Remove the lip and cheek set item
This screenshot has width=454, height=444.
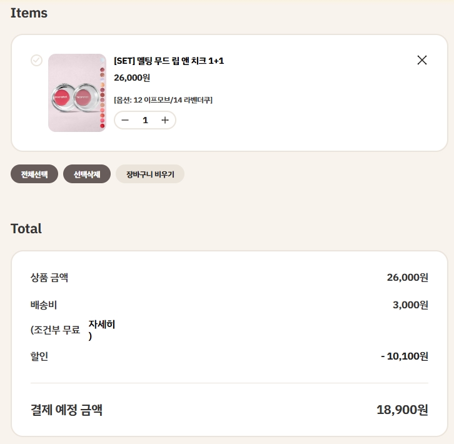(x=422, y=60)
